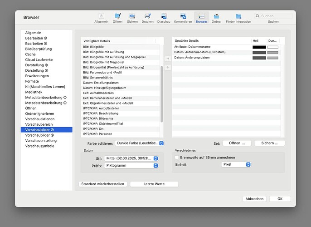The height and width of the screenshot is (227, 311).
Task: Select 'Bild: Bildgröße mit Auflösung und Megapixel'
Action: pos(120,57)
